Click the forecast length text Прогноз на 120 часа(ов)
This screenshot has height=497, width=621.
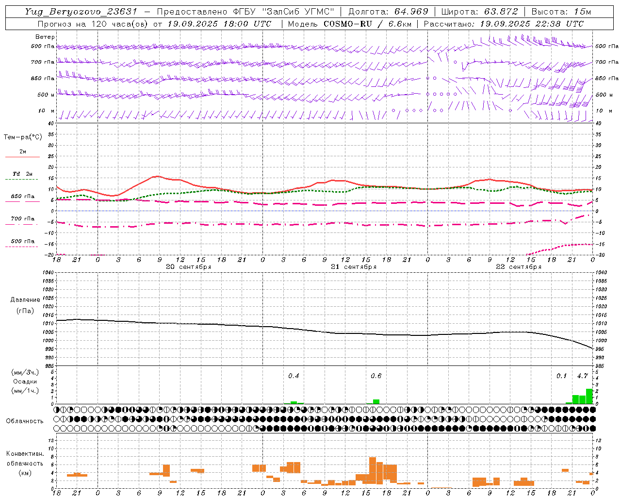tap(92, 24)
